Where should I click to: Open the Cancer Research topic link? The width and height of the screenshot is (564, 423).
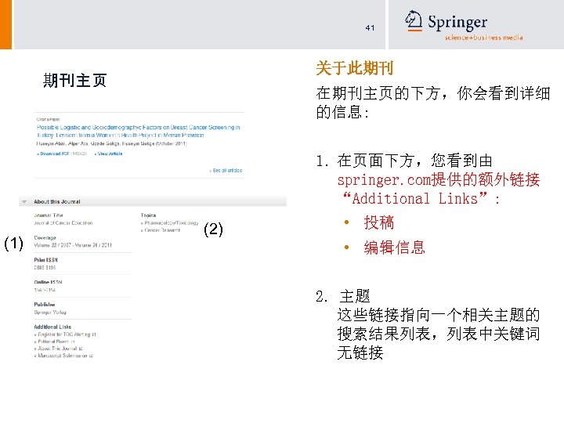pos(161,230)
